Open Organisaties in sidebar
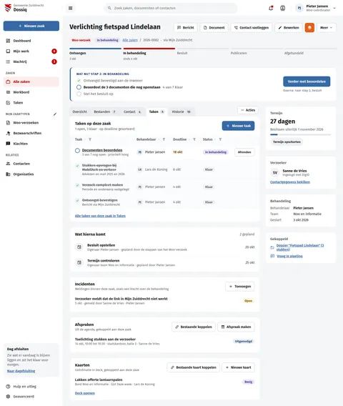 (x=31, y=174)
